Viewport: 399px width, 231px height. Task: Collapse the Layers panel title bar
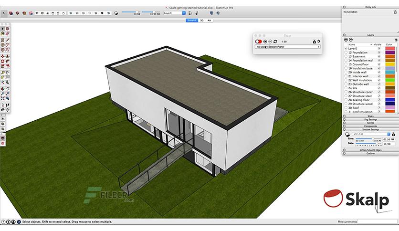370,35
